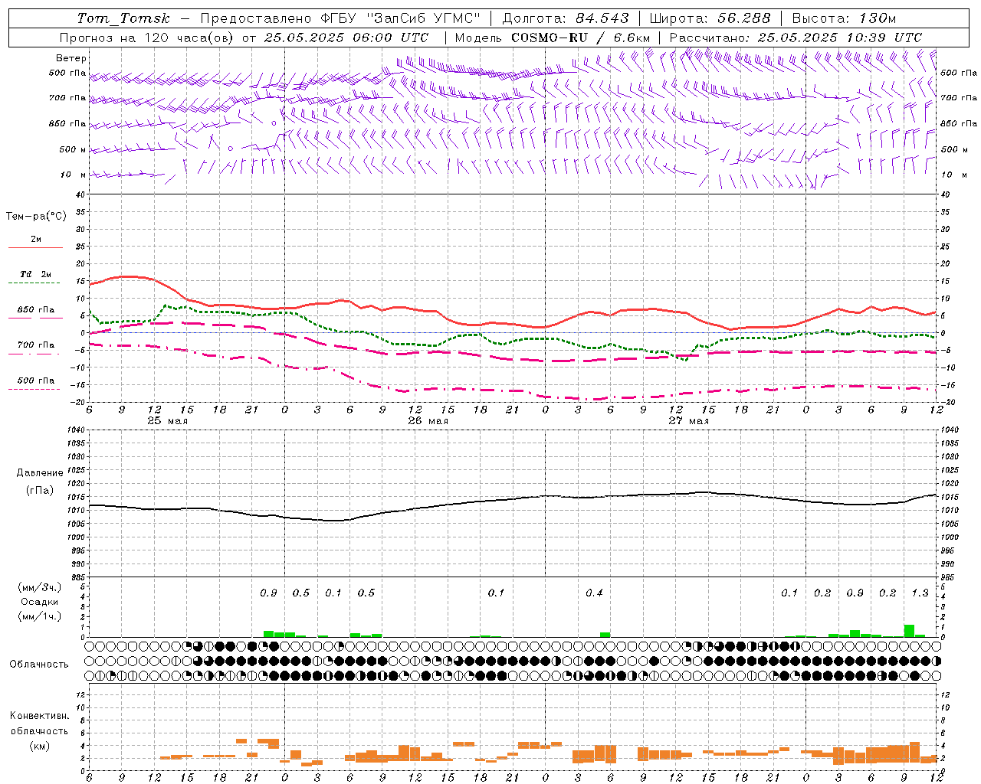Select the (мм/3ч.) units label

[x=40, y=587]
